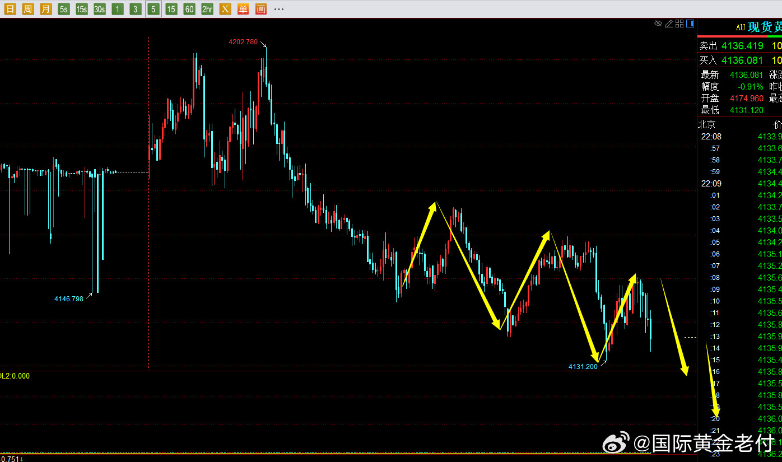Viewport: 782px width, 462px height.
Task: Select the monthly 月 chart period
Action: click(46, 9)
